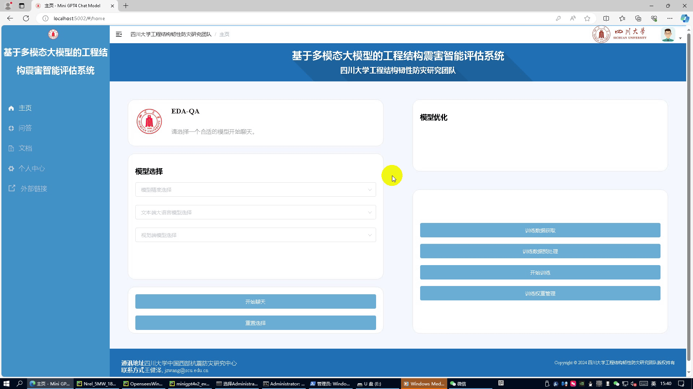Click the muted volume tray icon

(x=634, y=384)
